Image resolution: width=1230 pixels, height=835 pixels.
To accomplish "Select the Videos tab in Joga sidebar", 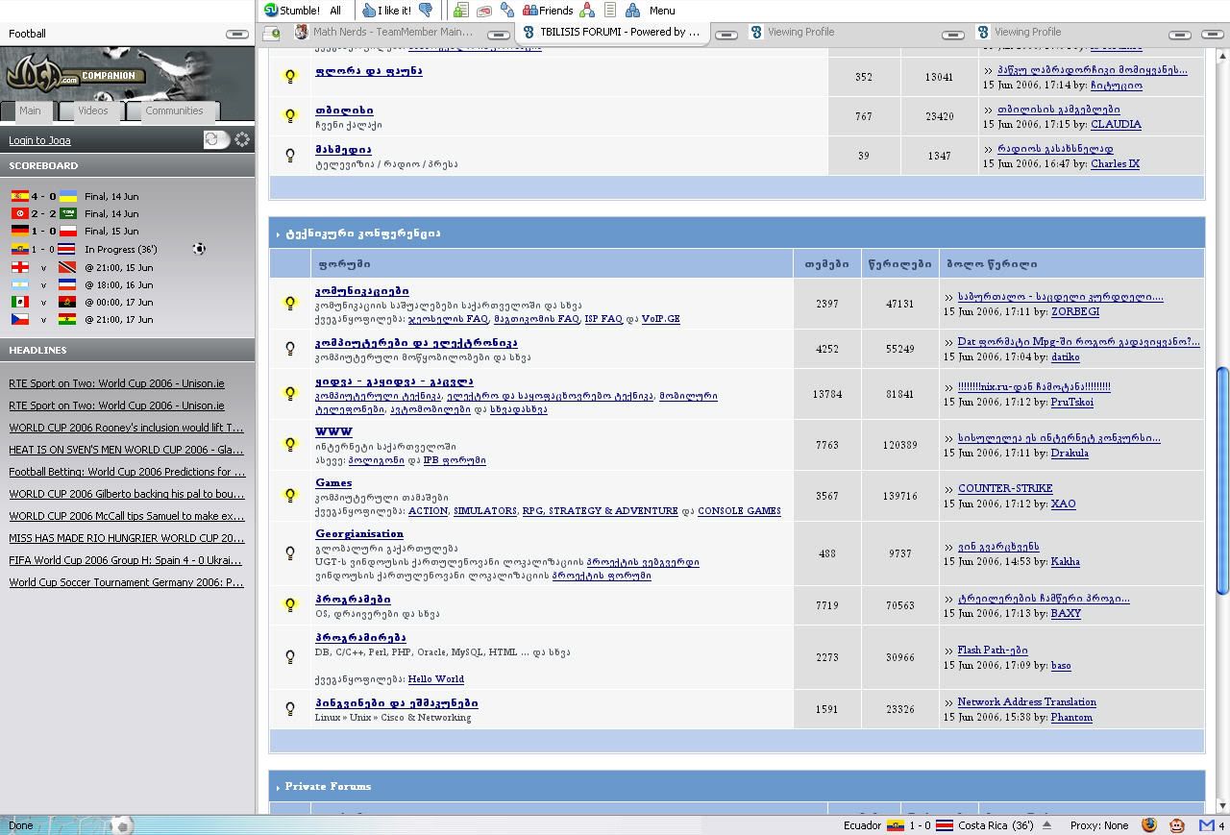I will click(92, 111).
